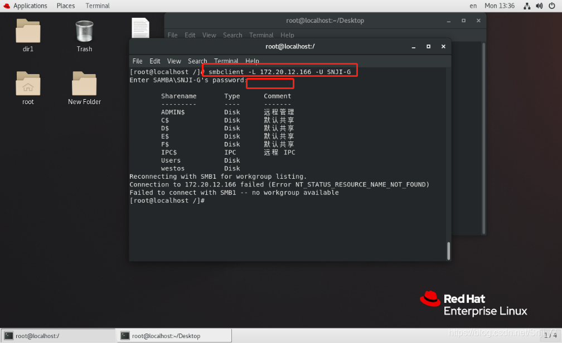Click the NT_STATUS_RESOURCE_NAME_NOT_FOUND error text
The image size is (562, 343).
[361, 185]
